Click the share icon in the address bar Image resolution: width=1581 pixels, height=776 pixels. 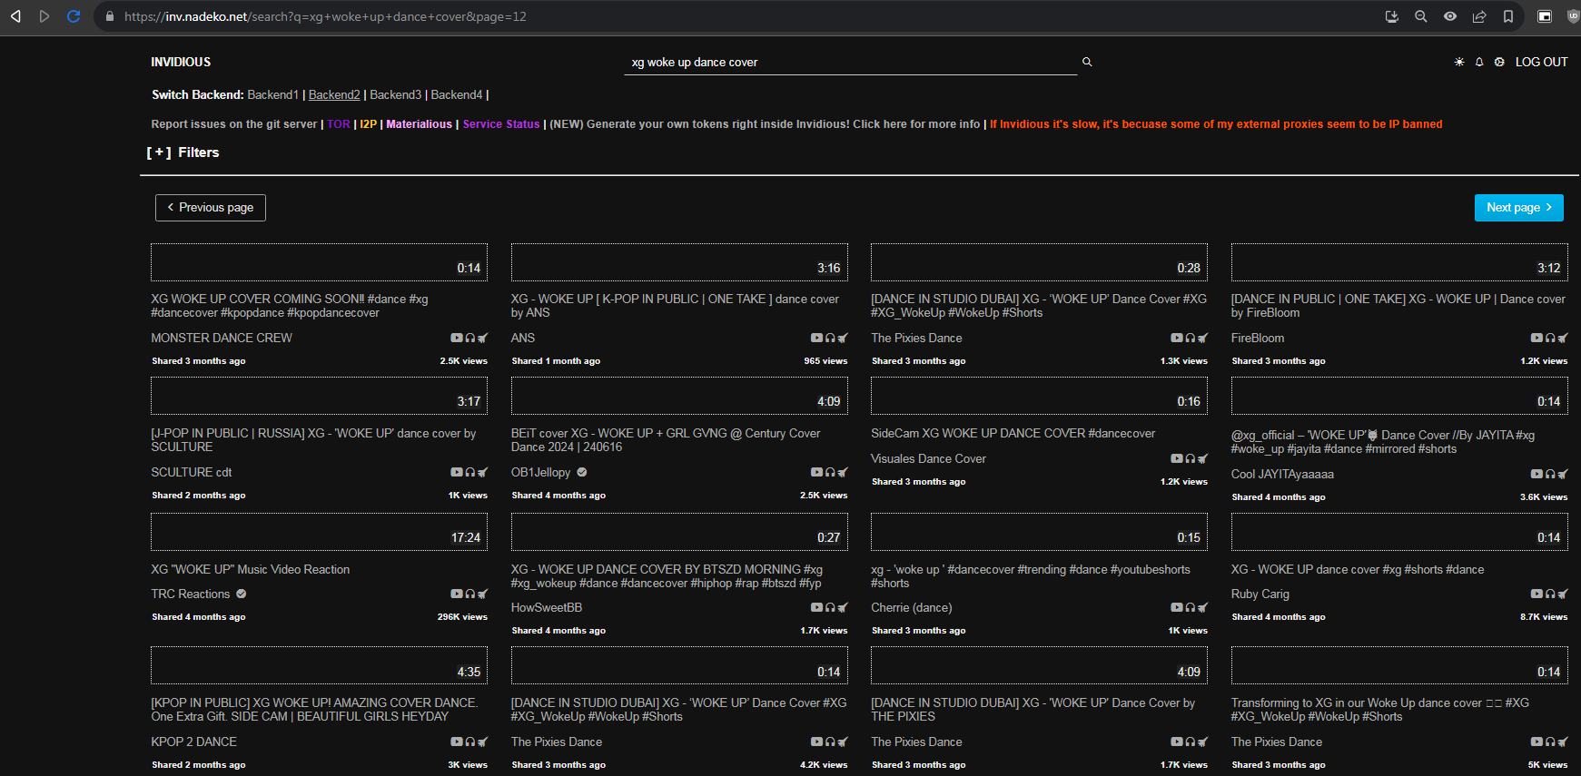tap(1479, 16)
